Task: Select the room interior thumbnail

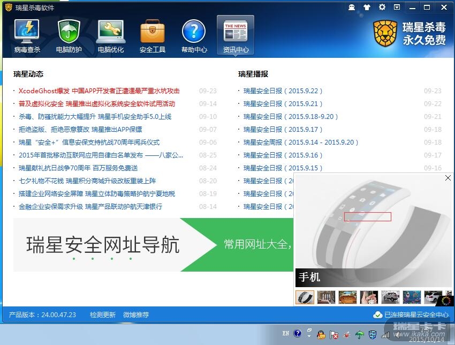Action: coord(326,297)
